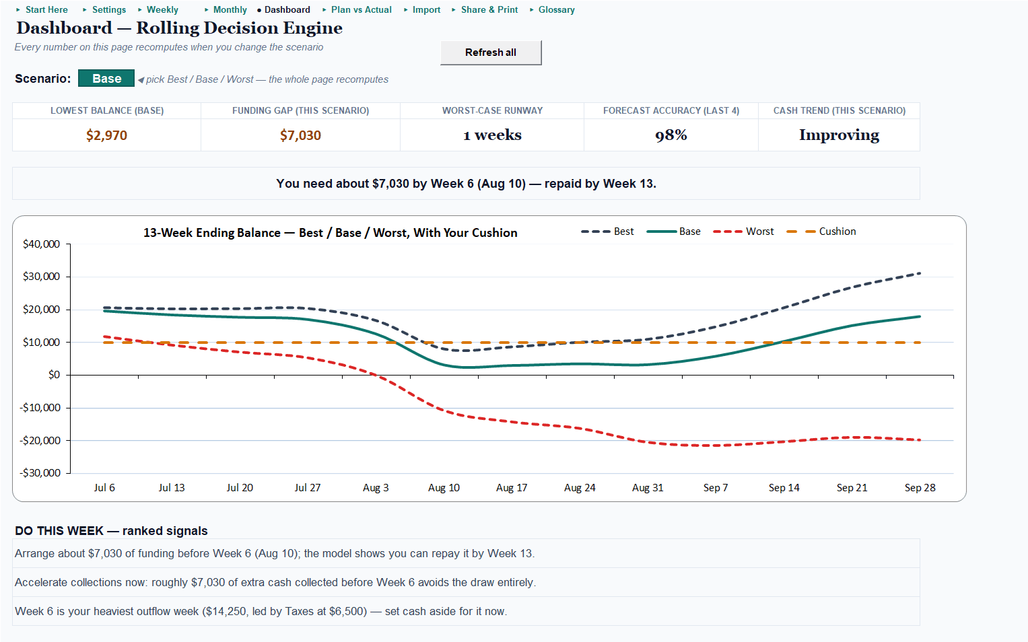Viewport: 1028px width, 642px height.
Task: Select the 'Week 6 is your heaviest outflow' signal
Action: click(x=466, y=611)
